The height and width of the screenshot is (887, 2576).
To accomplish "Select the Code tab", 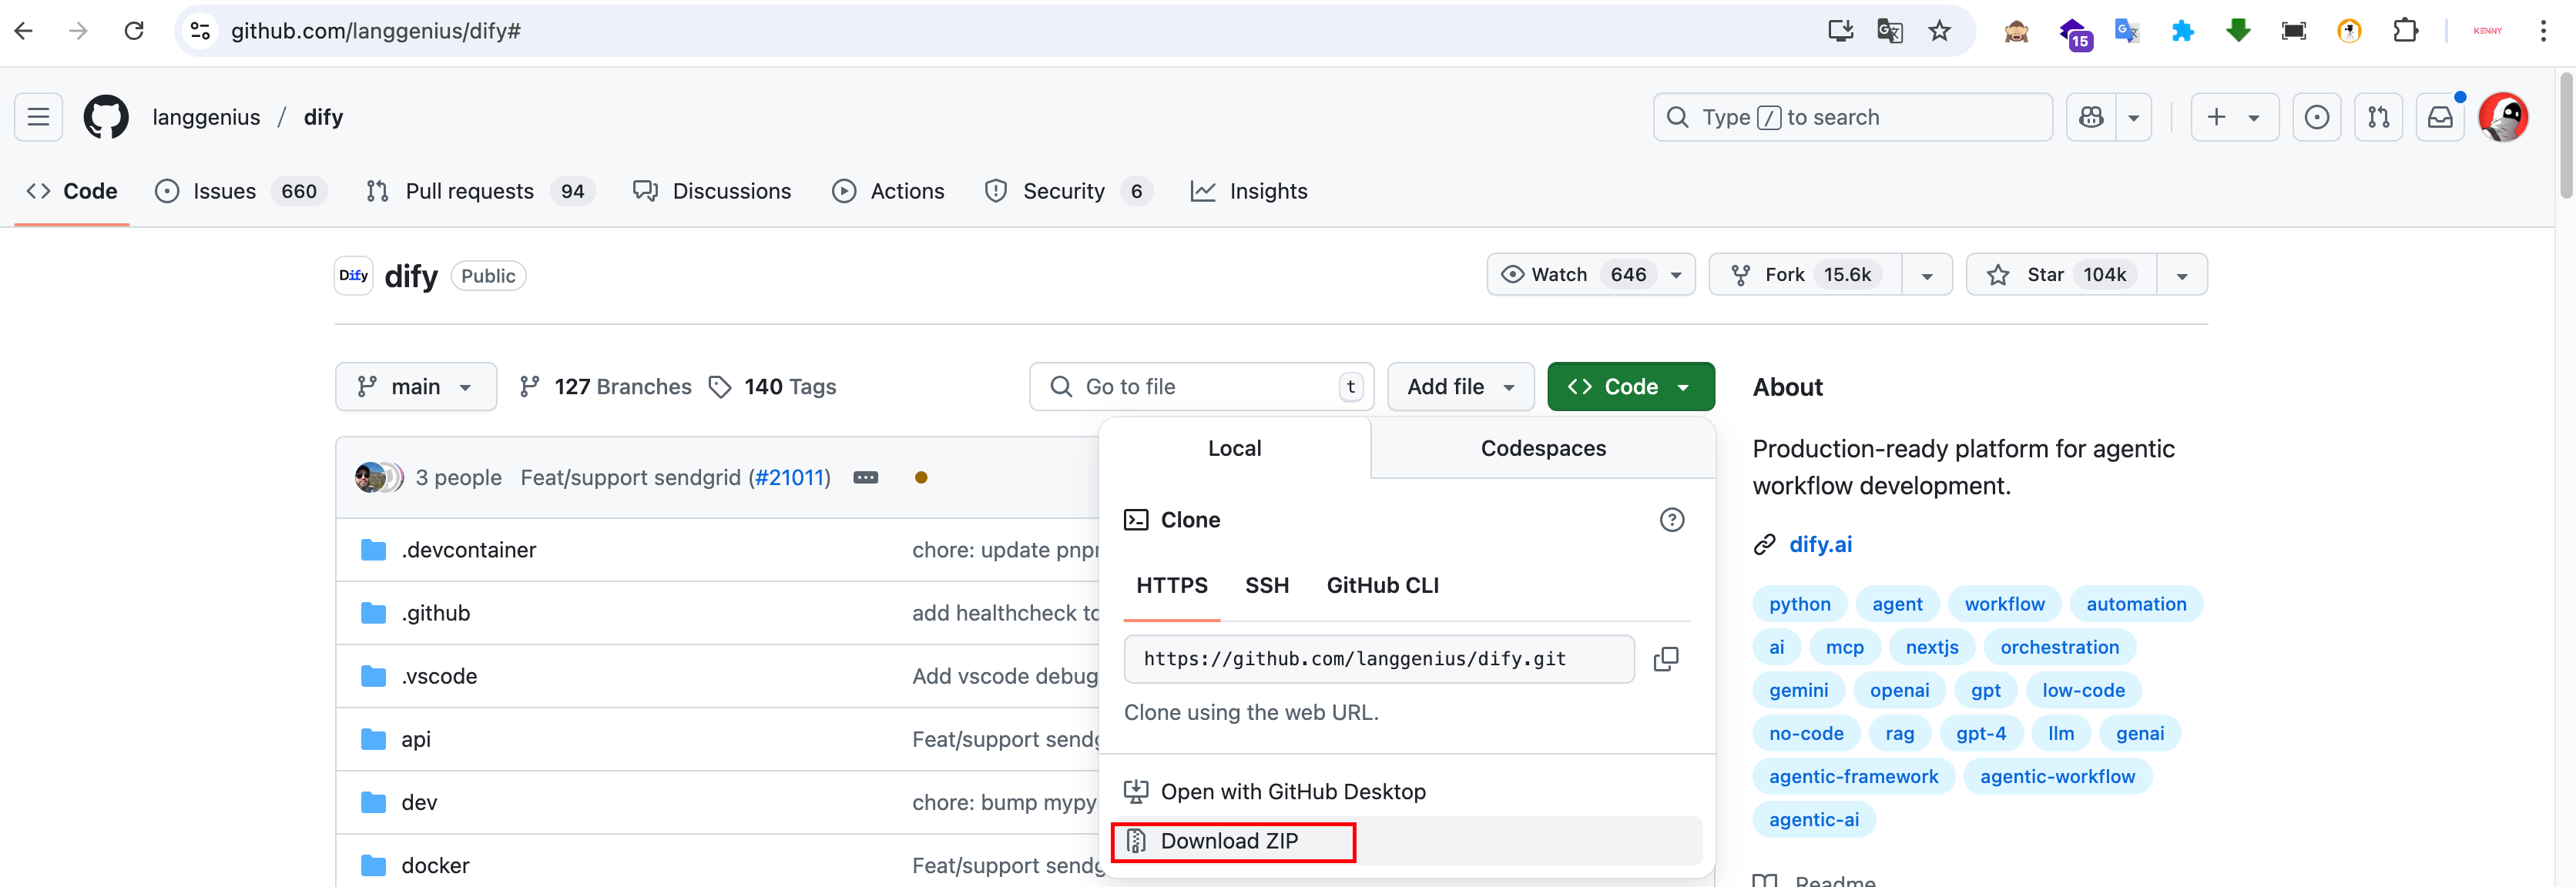I will (x=72, y=191).
